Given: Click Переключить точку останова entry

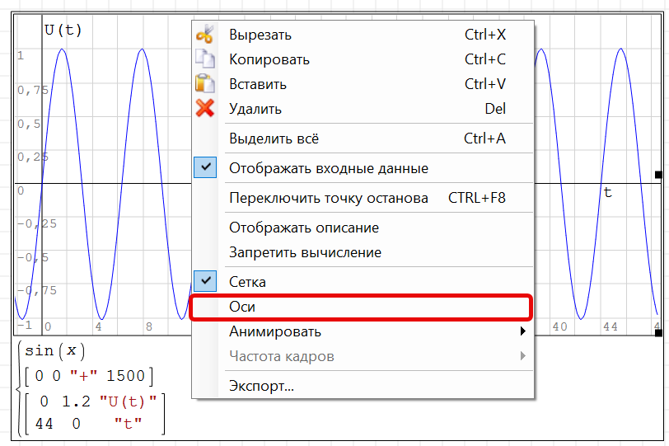Looking at the screenshot, I should pos(328,198).
